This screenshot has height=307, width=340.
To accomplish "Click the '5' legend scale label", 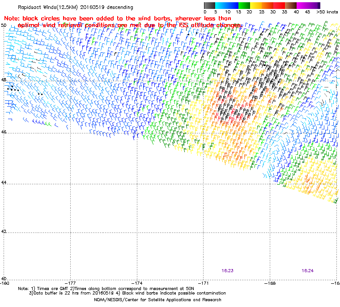I will click(216, 12).
